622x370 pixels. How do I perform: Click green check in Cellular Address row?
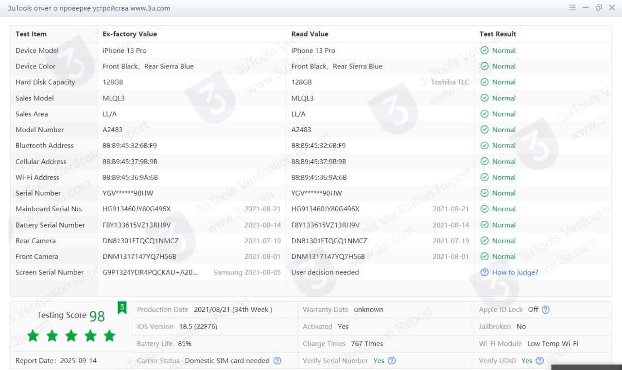484,162
